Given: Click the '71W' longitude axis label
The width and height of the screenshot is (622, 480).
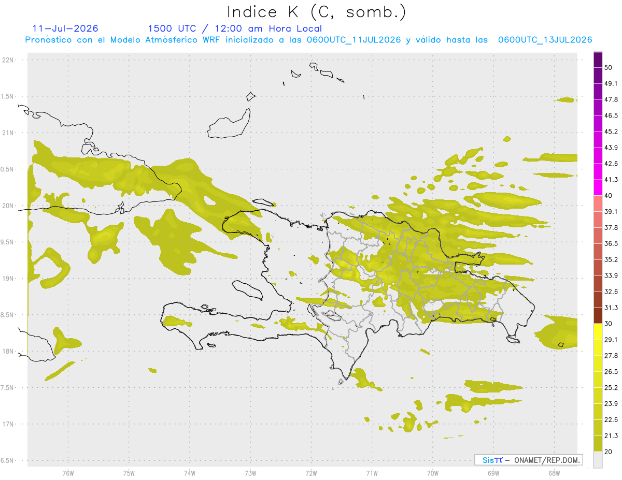Looking at the screenshot, I should tap(372, 473).
